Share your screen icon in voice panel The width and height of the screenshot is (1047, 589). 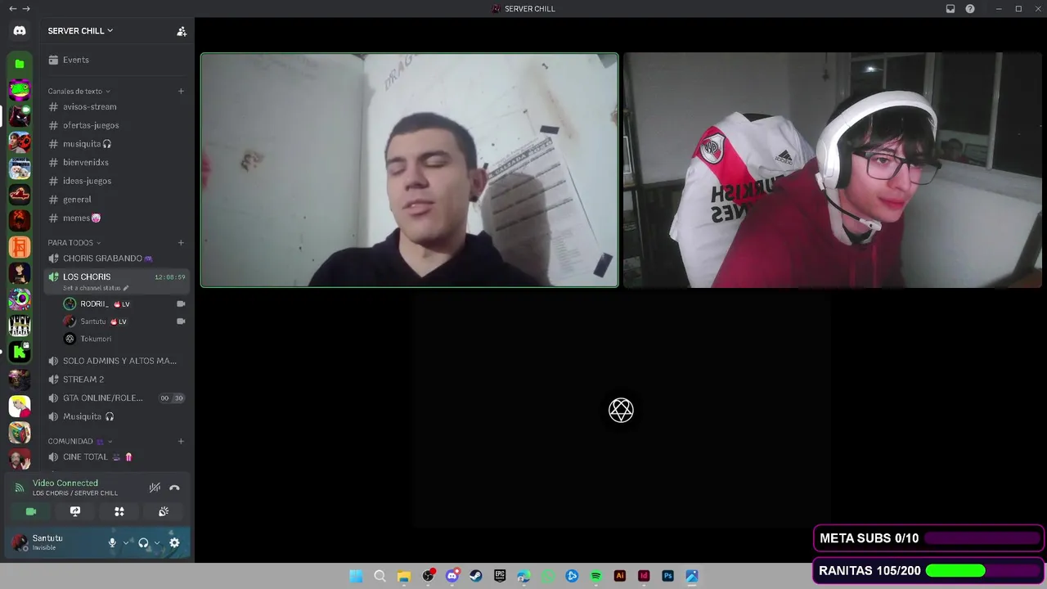75,511
